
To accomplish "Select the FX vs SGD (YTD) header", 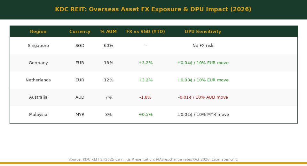I will [x=146, y=32].
